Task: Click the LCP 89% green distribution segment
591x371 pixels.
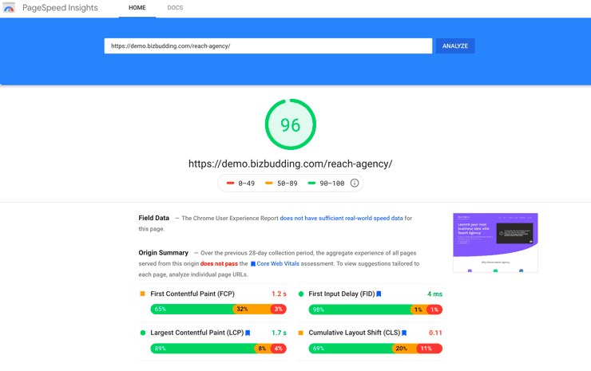Action: [x=202, y=349]
